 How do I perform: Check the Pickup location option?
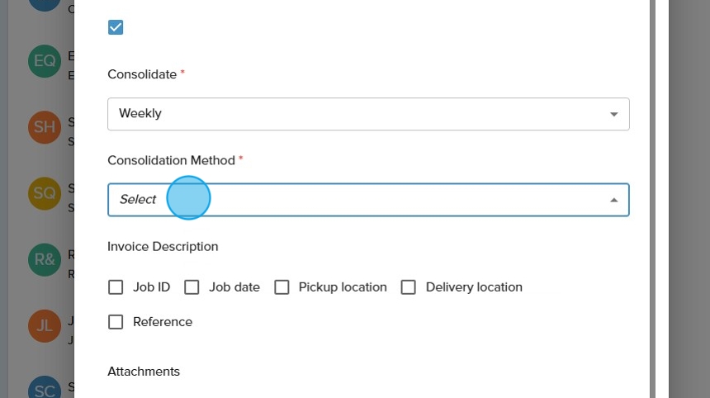(x=282, y=287)
